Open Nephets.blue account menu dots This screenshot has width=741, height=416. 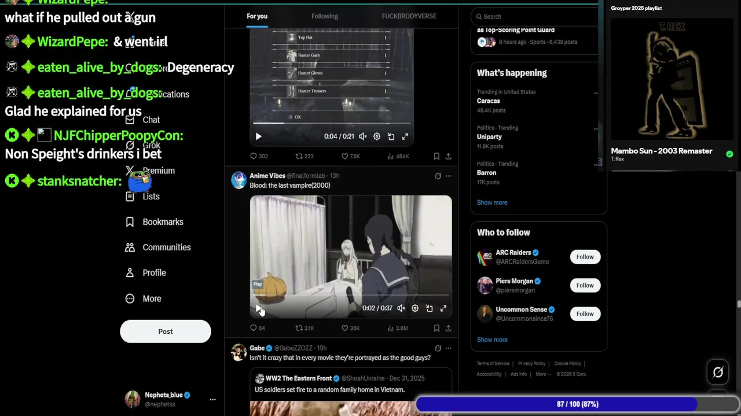pyautogui.click(x=212, y=399)
